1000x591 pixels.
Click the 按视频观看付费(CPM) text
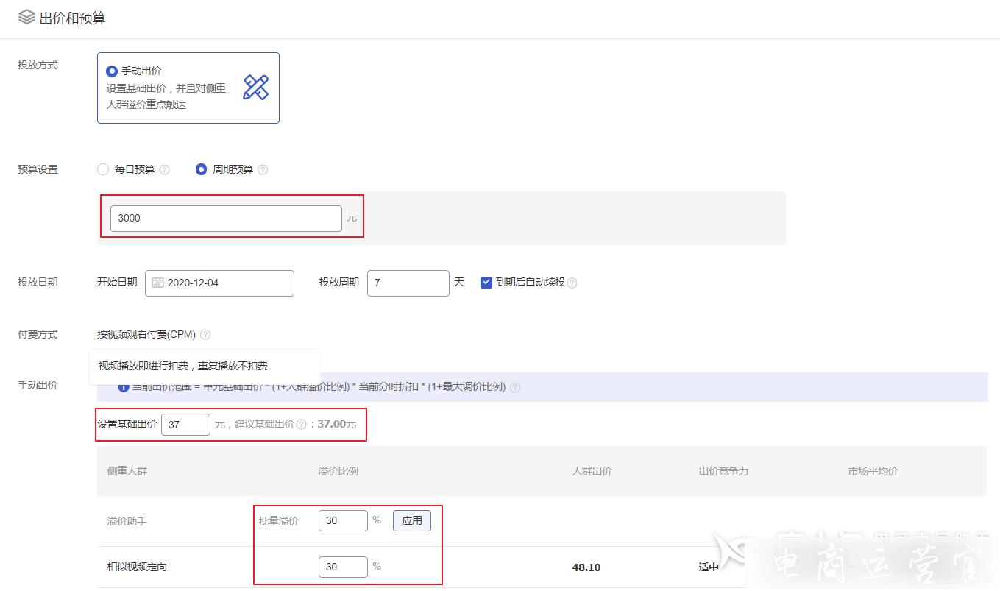(146, 334)
